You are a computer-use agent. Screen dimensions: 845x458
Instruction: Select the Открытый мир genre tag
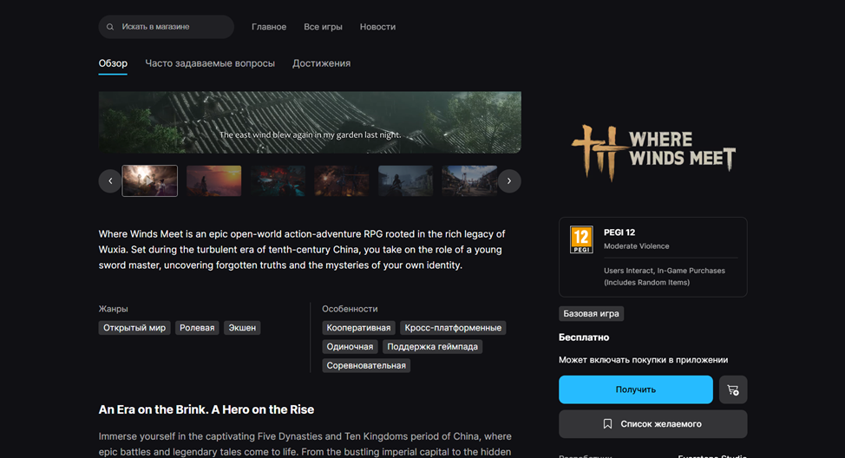pyautogui.click(x=134, y=328)
